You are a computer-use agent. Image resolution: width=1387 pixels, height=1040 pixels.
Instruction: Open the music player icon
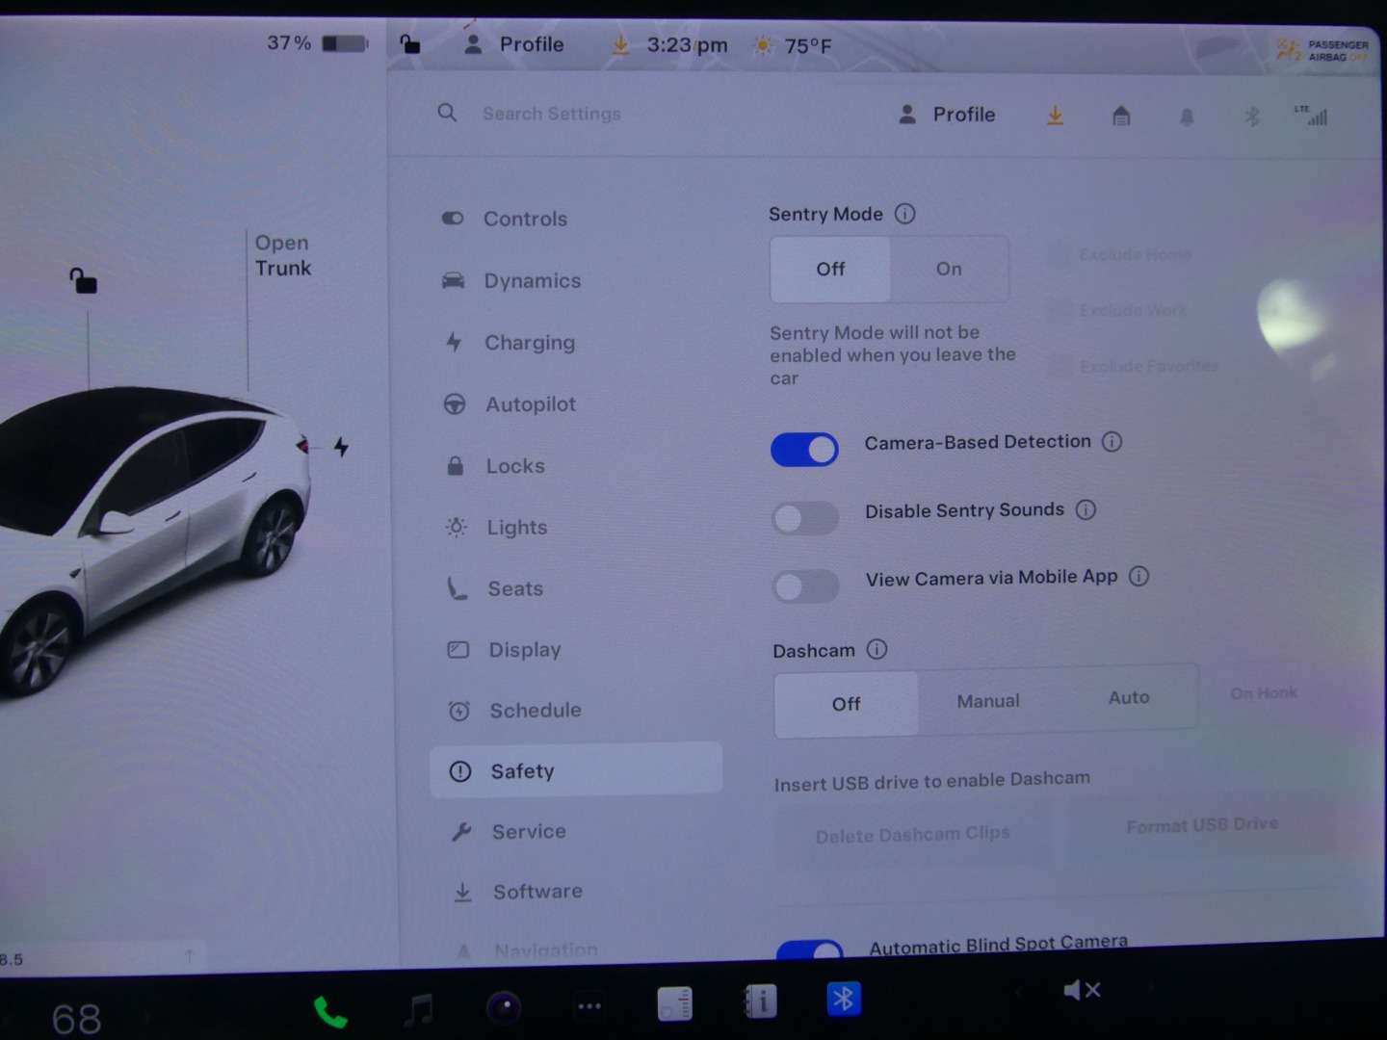tap(419, 1009)
